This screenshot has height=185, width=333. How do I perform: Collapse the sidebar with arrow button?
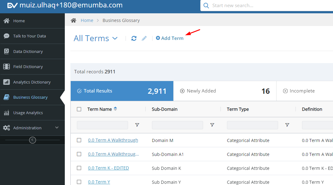click(33, 140)
